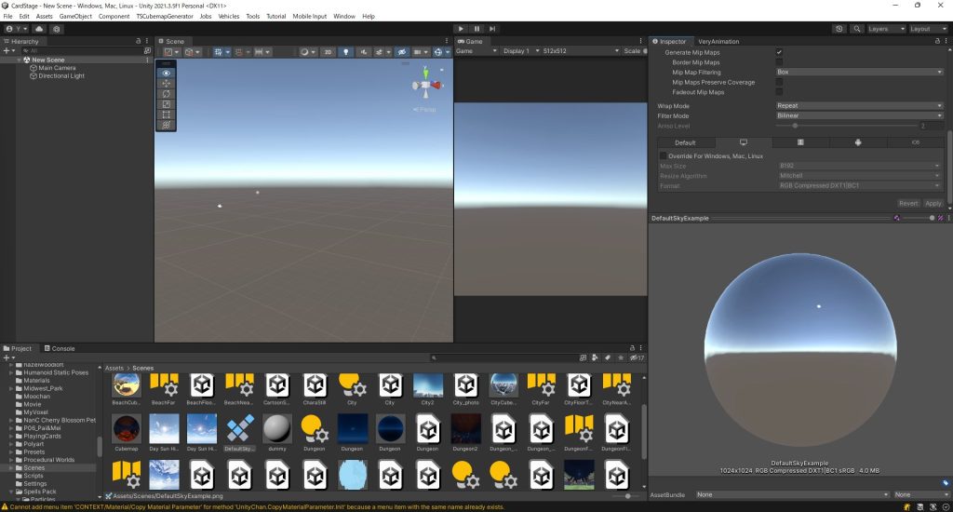The width and height of the screenshot is (953, 512).
Task: Open search window icon in Project toolbar
Action: pyautogui.click(x=583, y=357)
